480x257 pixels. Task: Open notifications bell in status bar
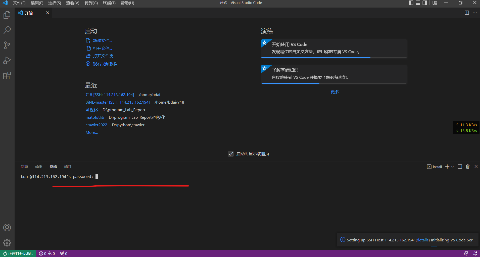pos(475,253)
